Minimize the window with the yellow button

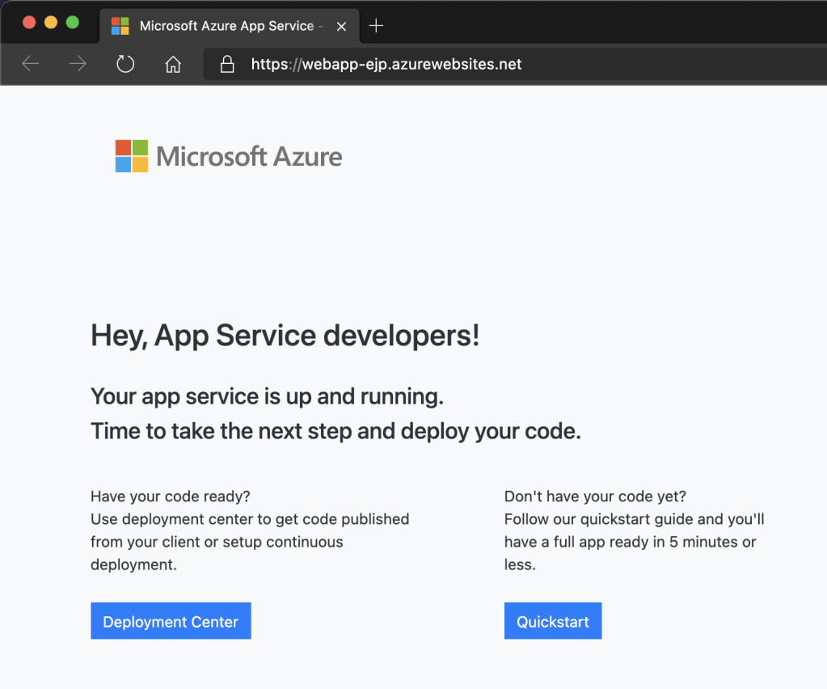[x=51, y=22]
